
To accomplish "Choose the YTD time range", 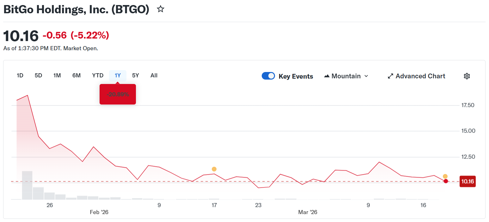I will pyautogui.click(x=98, y=75).
